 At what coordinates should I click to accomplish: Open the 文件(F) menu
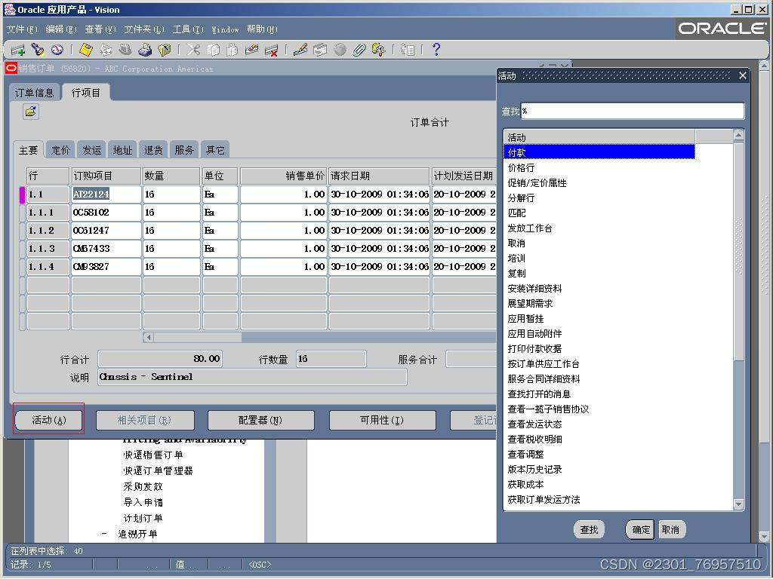coord(22,29)
